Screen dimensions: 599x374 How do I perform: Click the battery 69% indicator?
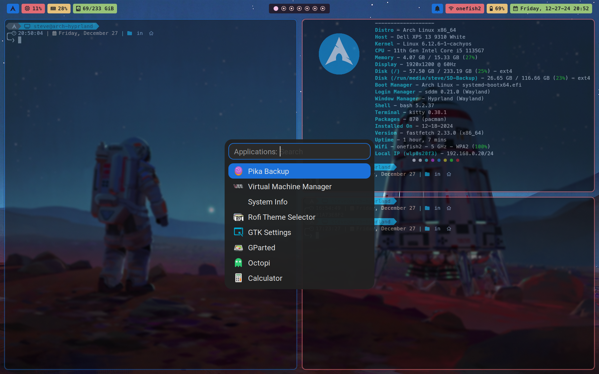pos(497,8)
